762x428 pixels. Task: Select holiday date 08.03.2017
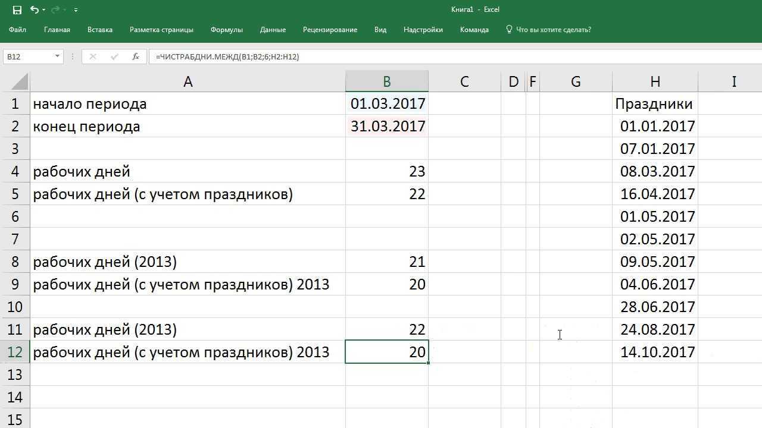[655, 171]
